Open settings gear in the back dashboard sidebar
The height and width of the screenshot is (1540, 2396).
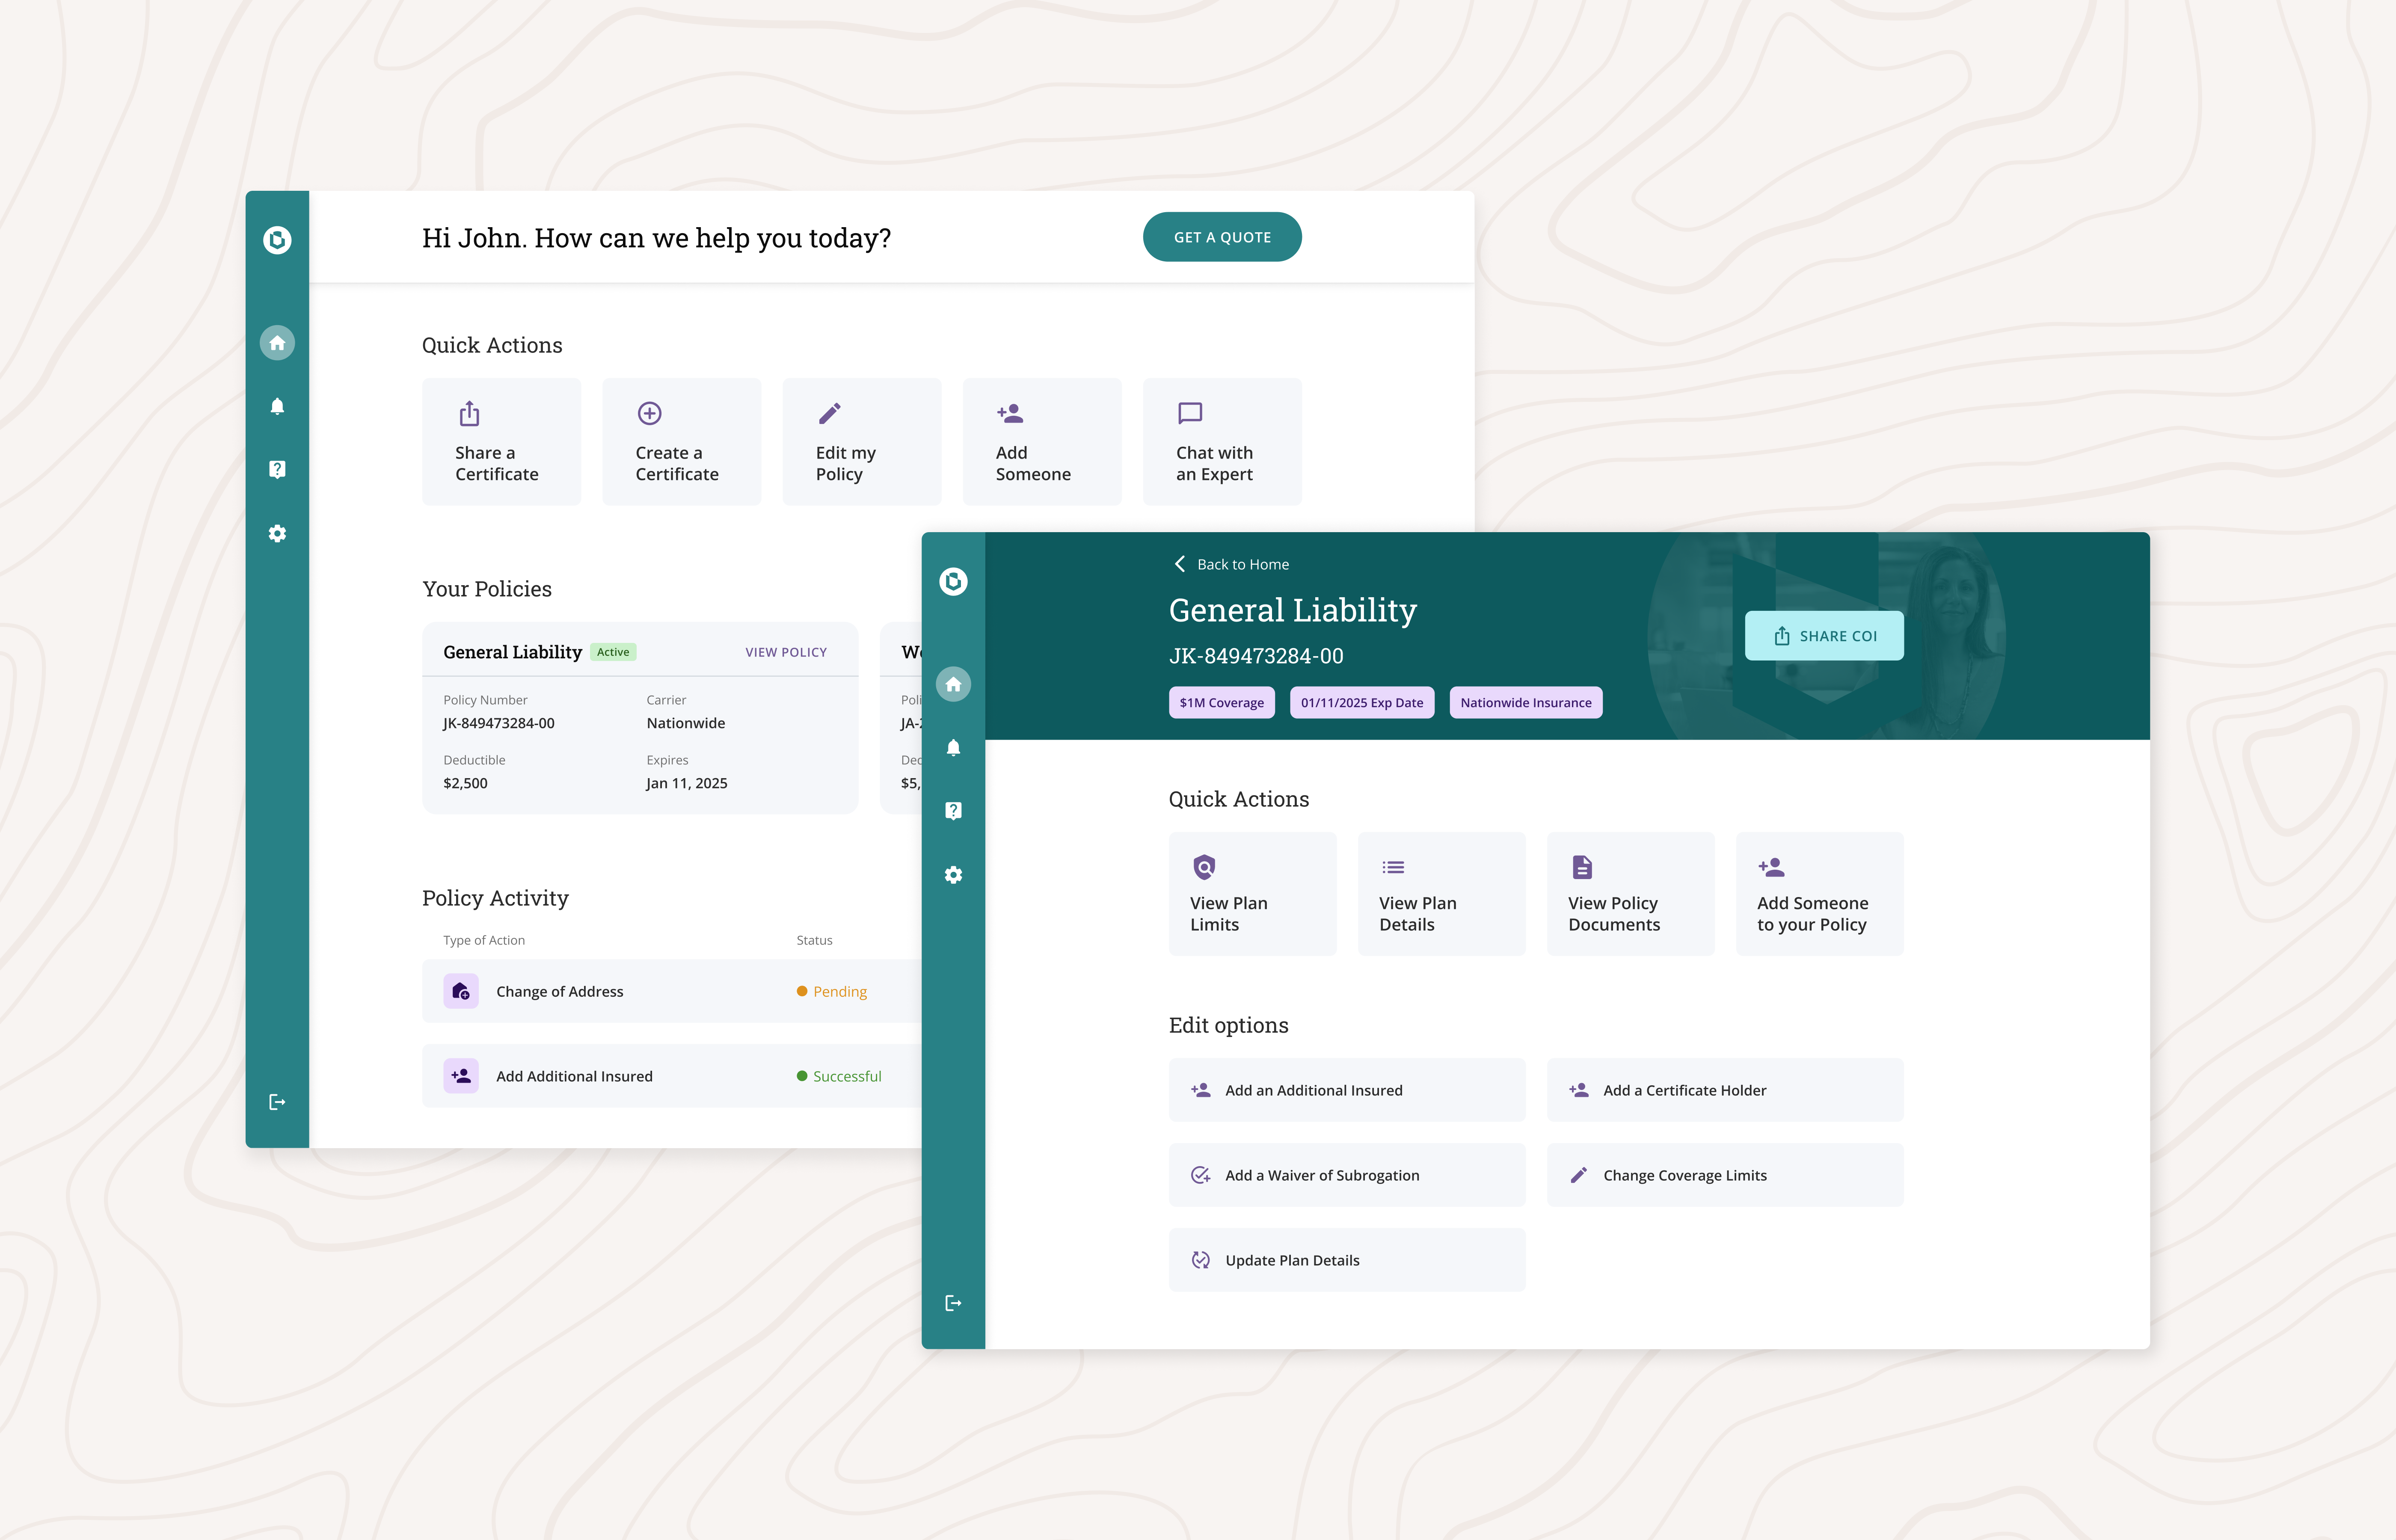pos(277,533)
